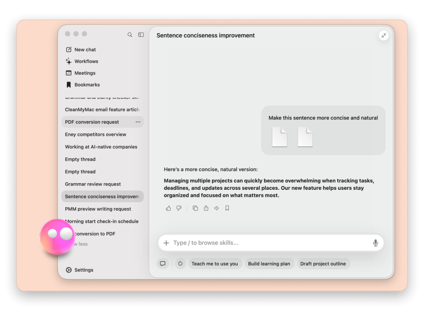
Task: Choose Build learning plan suggestion
Action: pos(269,264)
